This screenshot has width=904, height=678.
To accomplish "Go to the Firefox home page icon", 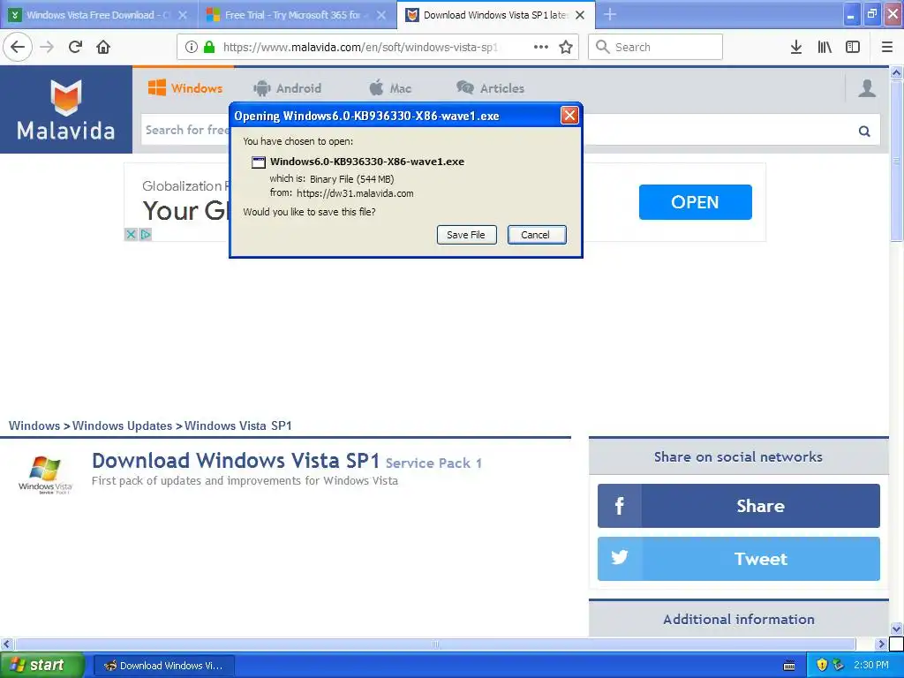I will tap(103, 47).
